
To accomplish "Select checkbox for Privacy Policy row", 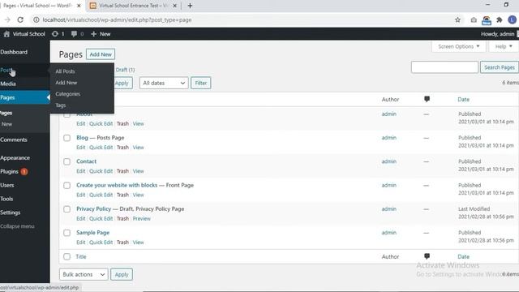I will pyautogui.click(x=66, y=209).
